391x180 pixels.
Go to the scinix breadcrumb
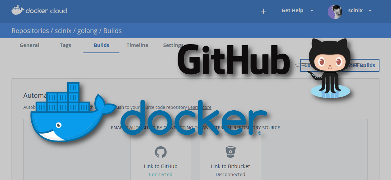point(63,31)
